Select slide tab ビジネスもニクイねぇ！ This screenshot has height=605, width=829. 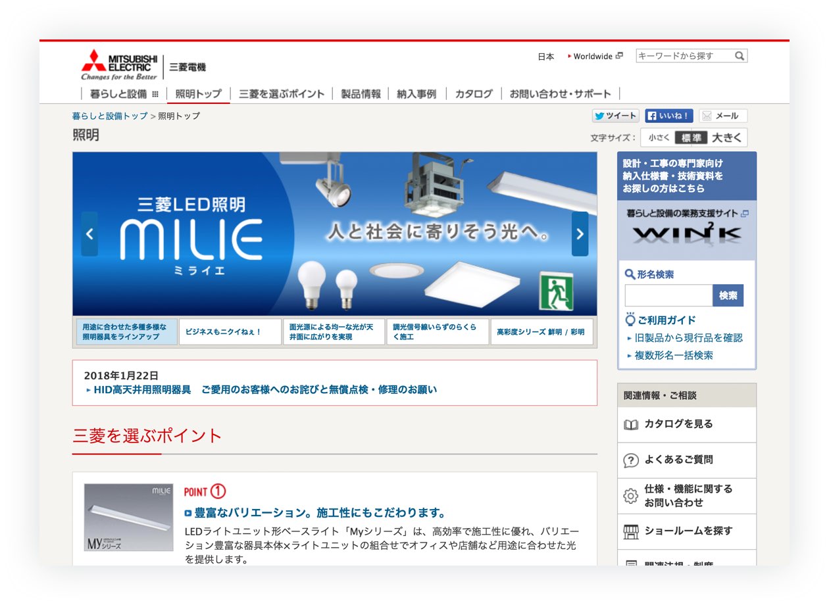tap(230, 332)
